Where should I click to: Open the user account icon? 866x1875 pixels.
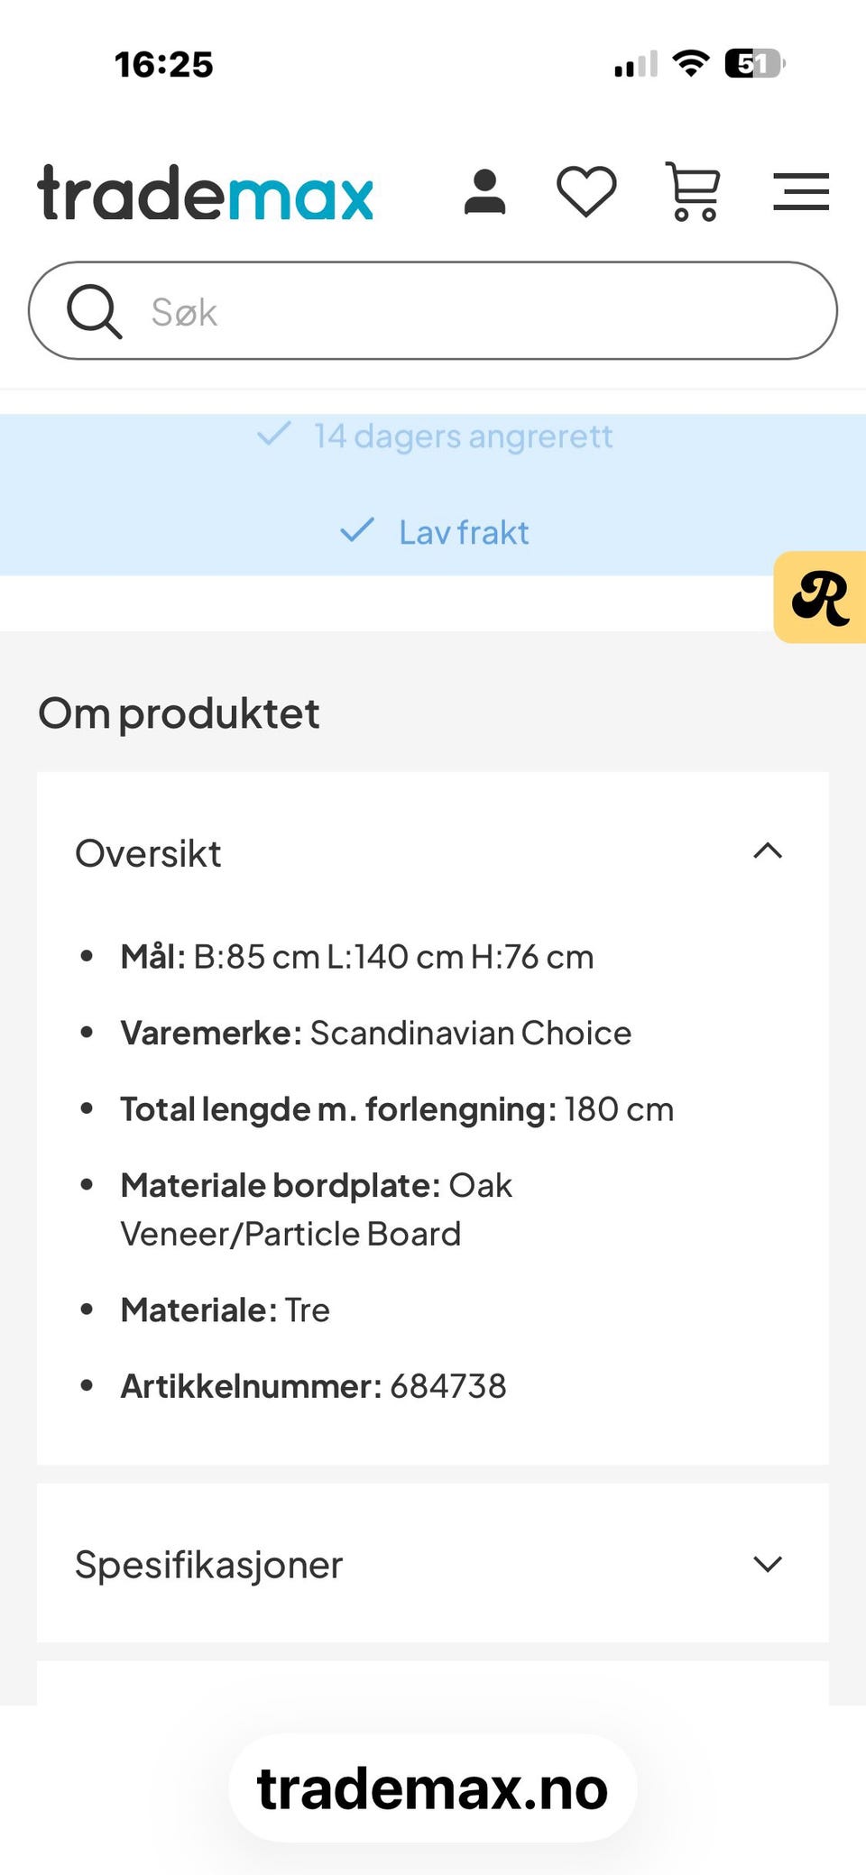pyautogui.click(x=484, y=192)
